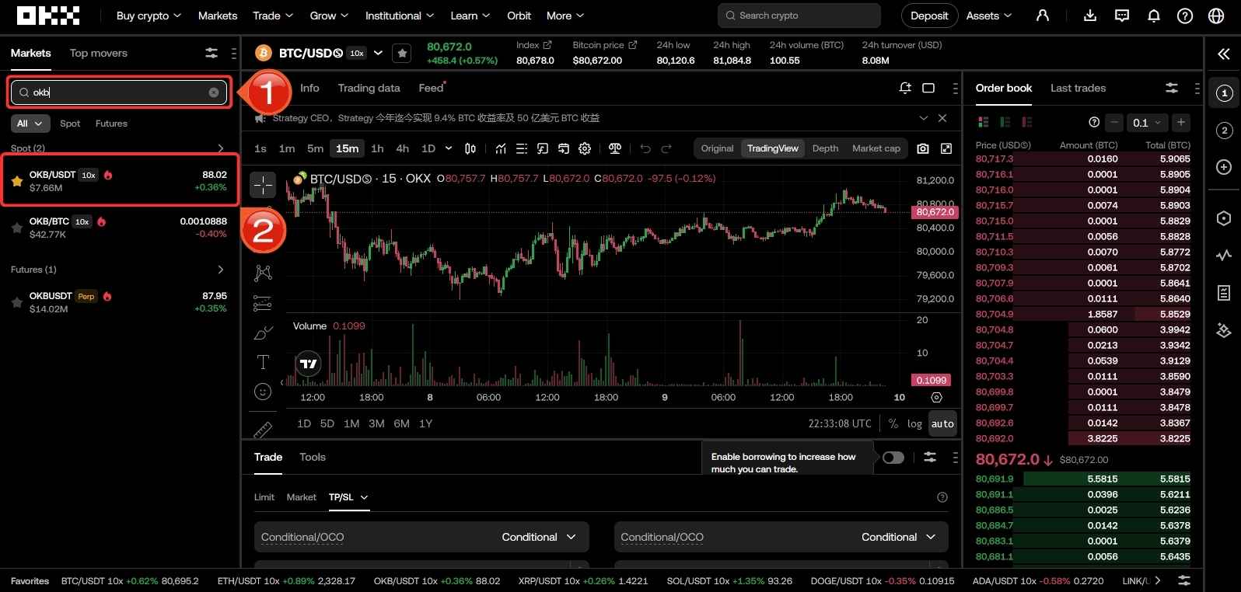Select the text annotation tool
The width and height of the screenshot is (1241, 592).
[x=263, y=362]
